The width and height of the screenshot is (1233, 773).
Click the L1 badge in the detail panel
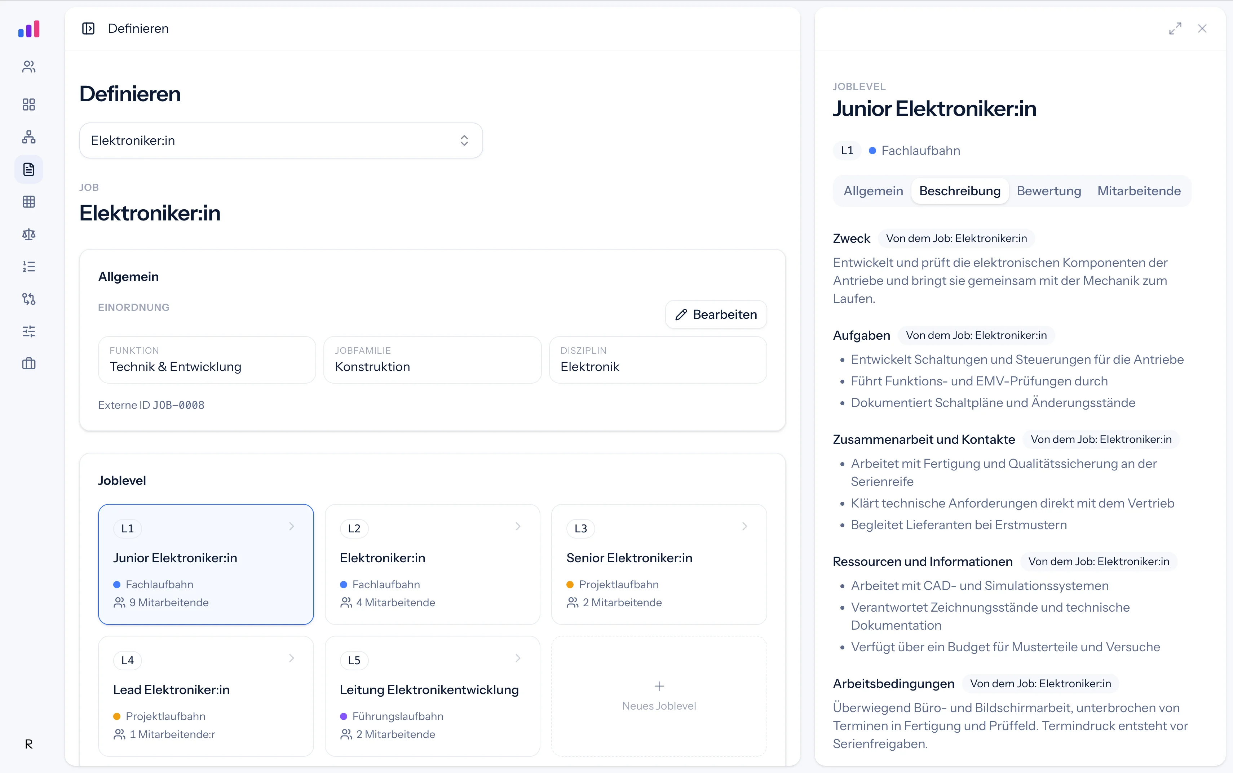click(x=847, y=151)
